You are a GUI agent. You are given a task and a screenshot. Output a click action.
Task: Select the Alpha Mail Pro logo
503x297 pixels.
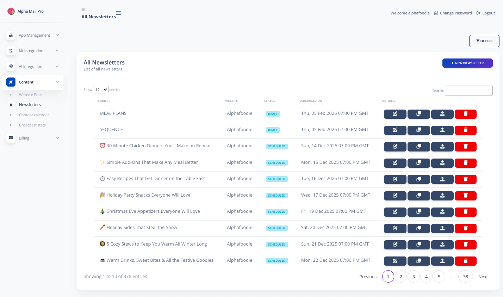11,11
